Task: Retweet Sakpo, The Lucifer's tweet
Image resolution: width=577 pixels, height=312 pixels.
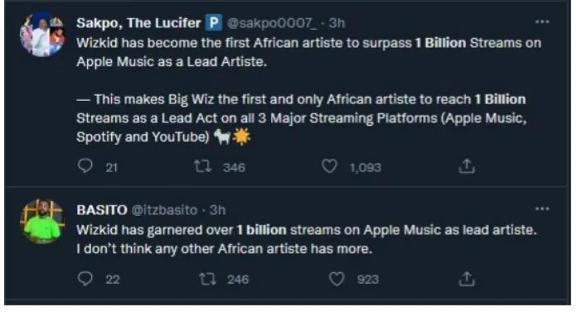Action: click(x=203, y=166)
